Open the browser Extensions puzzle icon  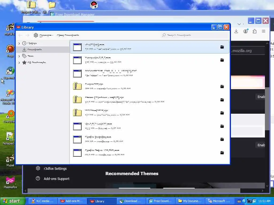click(x=255, y=31)
